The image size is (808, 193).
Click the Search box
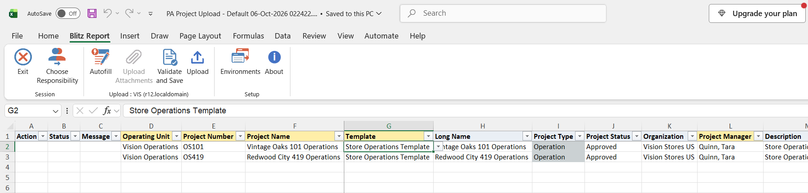pos(503,13)
